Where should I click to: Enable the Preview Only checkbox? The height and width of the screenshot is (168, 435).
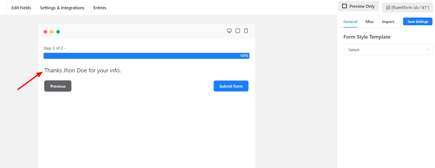click(x=344, y=6)
